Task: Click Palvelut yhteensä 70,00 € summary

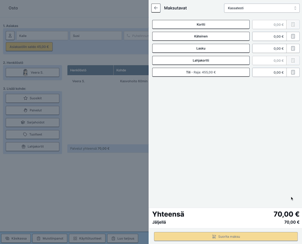Action: (90, 148)
